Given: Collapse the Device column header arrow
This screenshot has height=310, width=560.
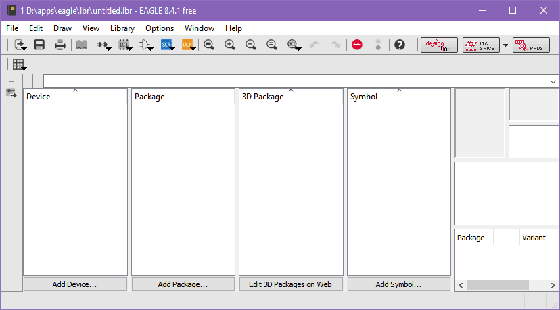Looking at the screenshot, I should [x=75, y=90].
